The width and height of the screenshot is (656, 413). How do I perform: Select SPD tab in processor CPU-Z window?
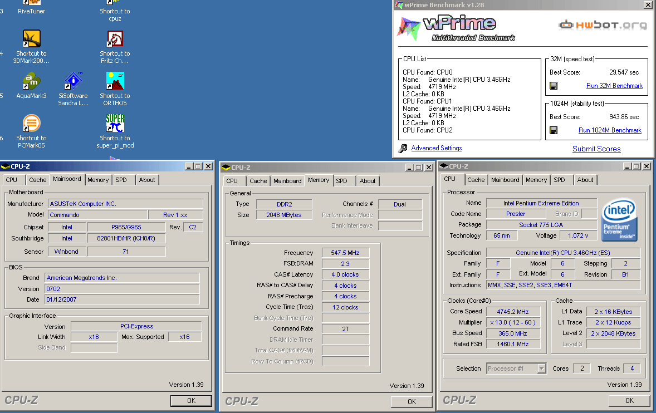click(x=559, y=180)
